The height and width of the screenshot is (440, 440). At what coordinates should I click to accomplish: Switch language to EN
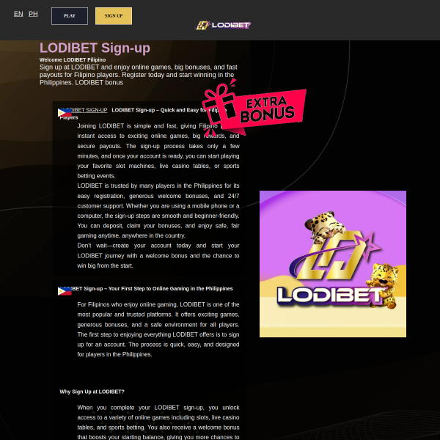(x=18, y=14)
